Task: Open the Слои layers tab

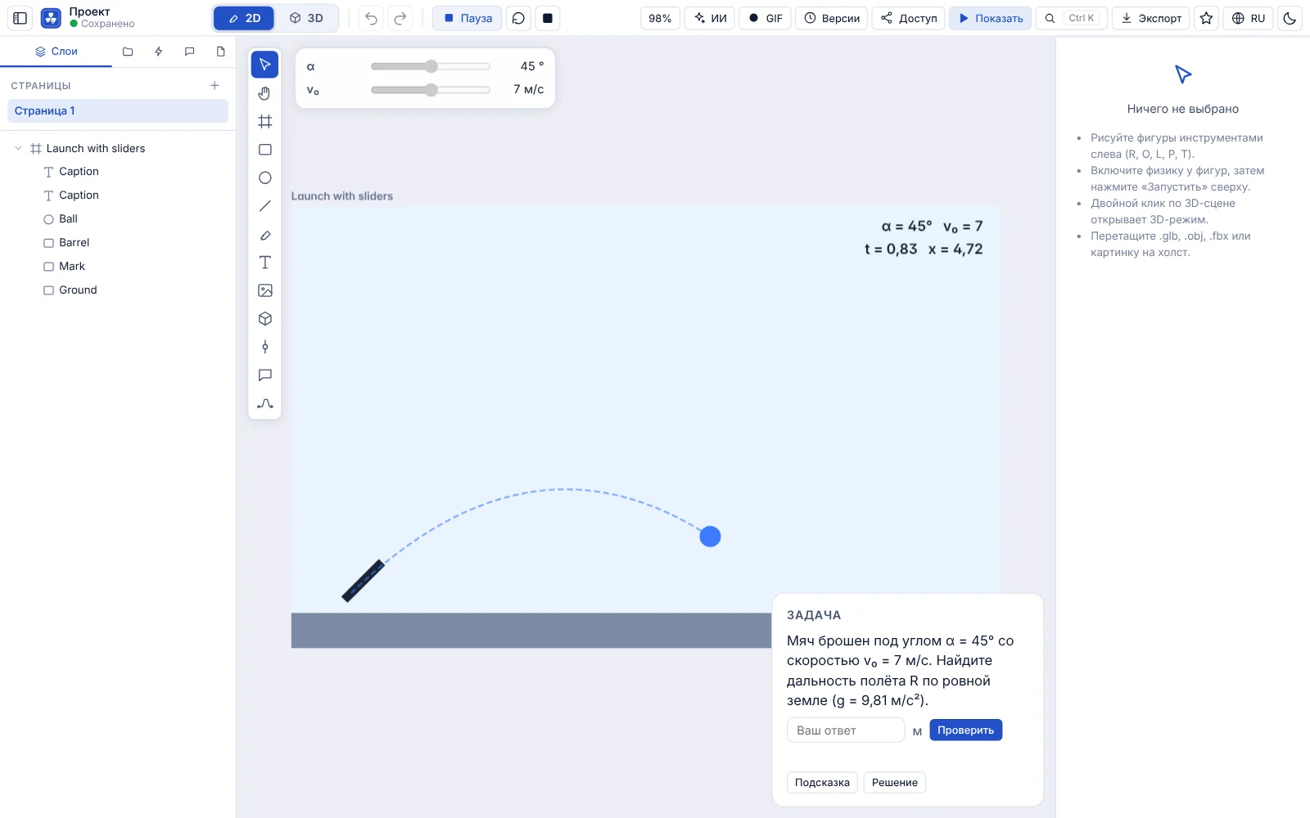Action: [56, 52]
